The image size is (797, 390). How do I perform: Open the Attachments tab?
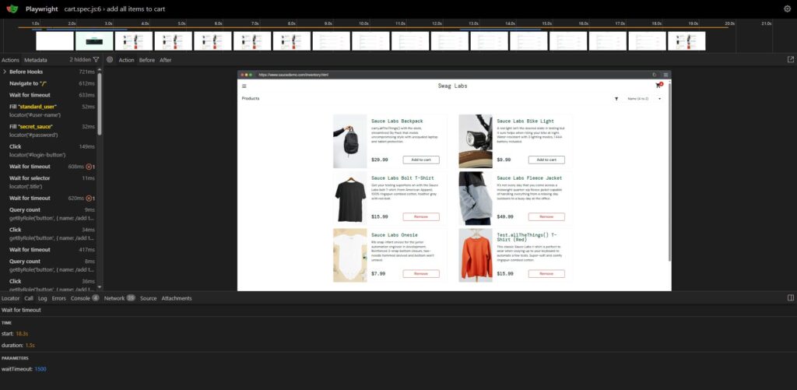click(177, 298)
